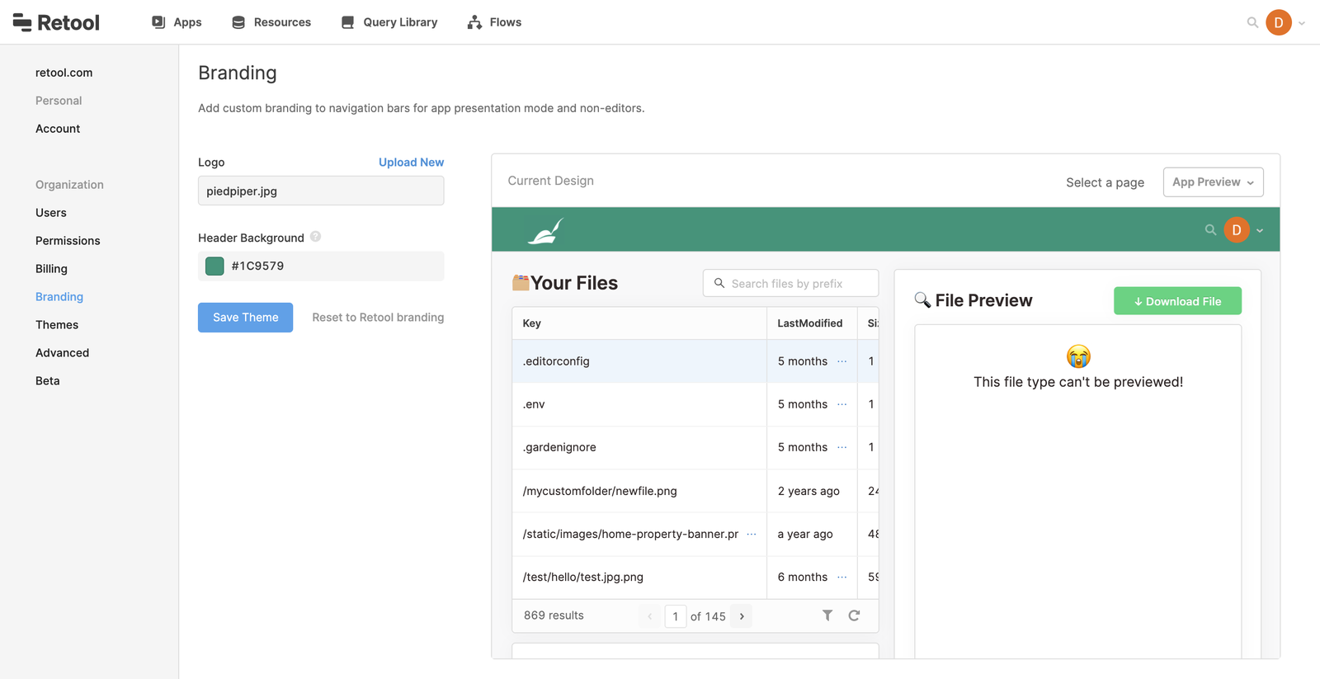Click the piedpiper.jpg logo field
Image resolution: width=1320 pixels, height=679 pixels.
coord(321,191)
